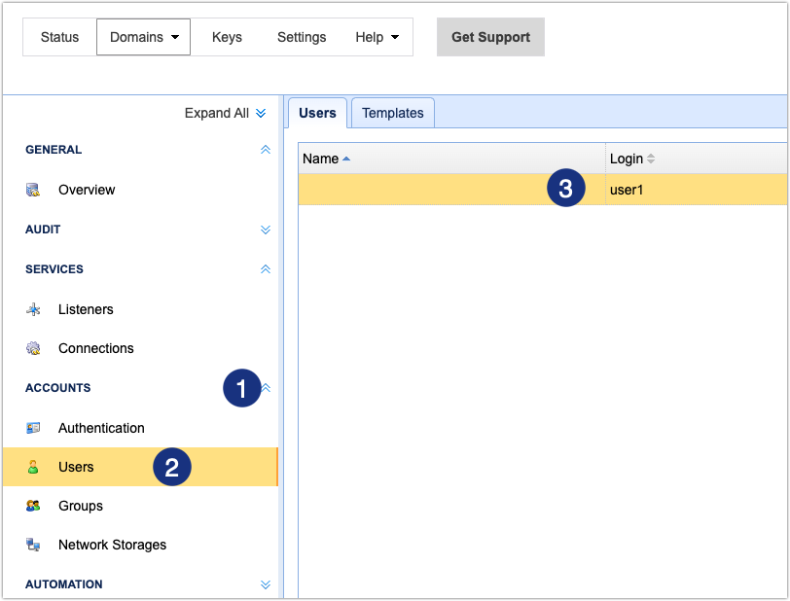Image resolution: width=790 pixels, height=601 pixels.
Task: Sort by the Name column ascending arrow
Action: pyautogui.click(x=346, y=159)
